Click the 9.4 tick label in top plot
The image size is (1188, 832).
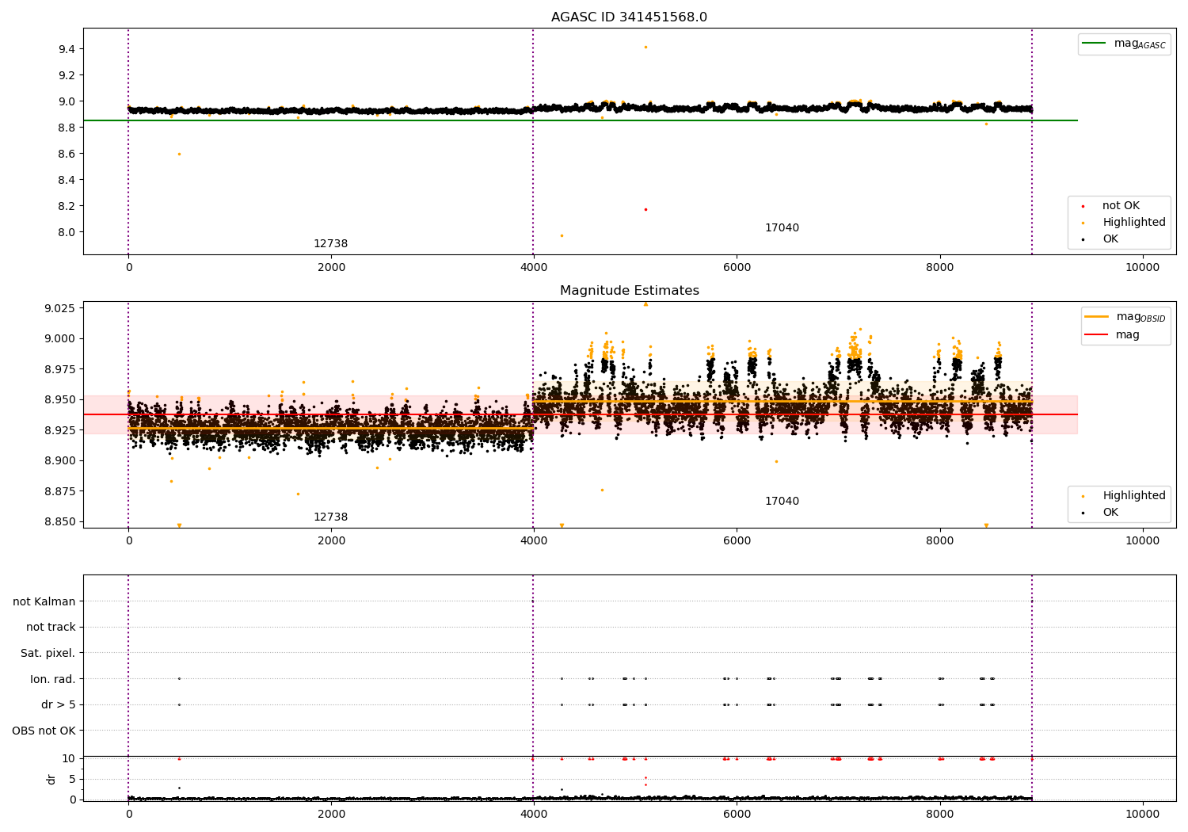pyautogui.click(x=67, y=49)
